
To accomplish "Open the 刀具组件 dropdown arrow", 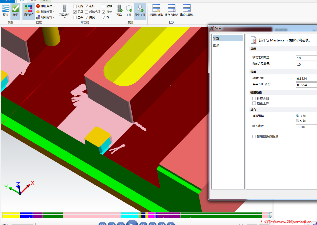I will (65, 18).
